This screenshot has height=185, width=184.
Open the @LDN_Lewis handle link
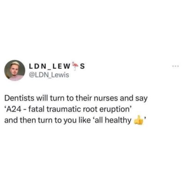(x=49, y=75)
